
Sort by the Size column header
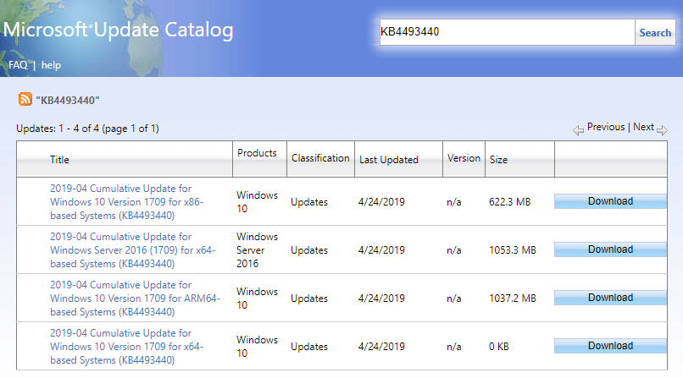pos(498,160)
